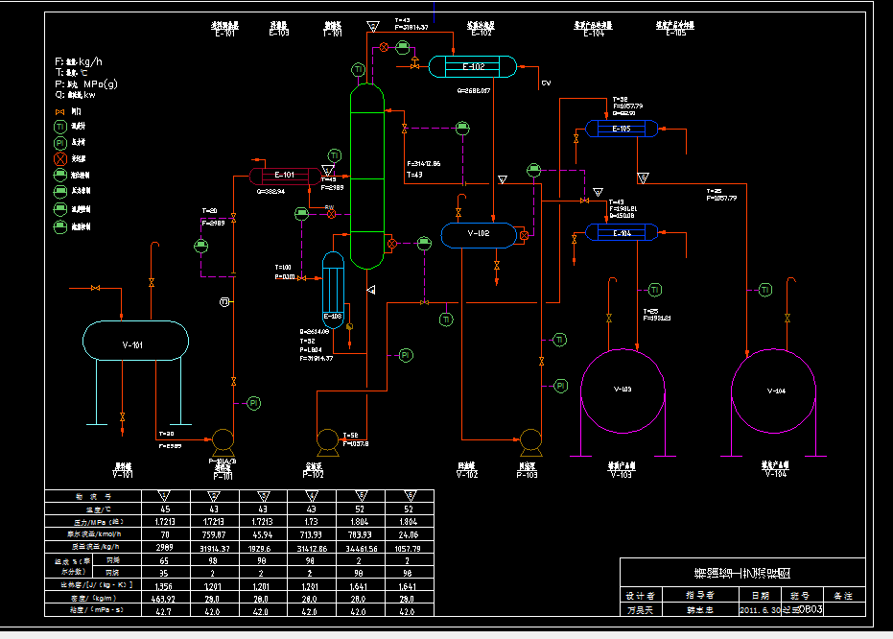Select the E-105 heat exchanger symbol
The width and height of the screenshot is (893, 639).
pos(622,129)
